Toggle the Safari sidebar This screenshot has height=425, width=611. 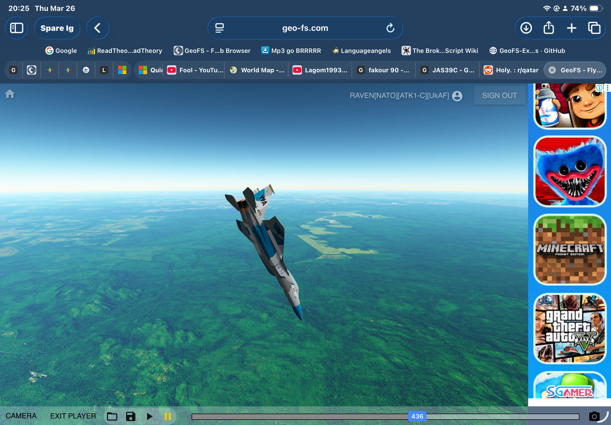click(17, 28)
